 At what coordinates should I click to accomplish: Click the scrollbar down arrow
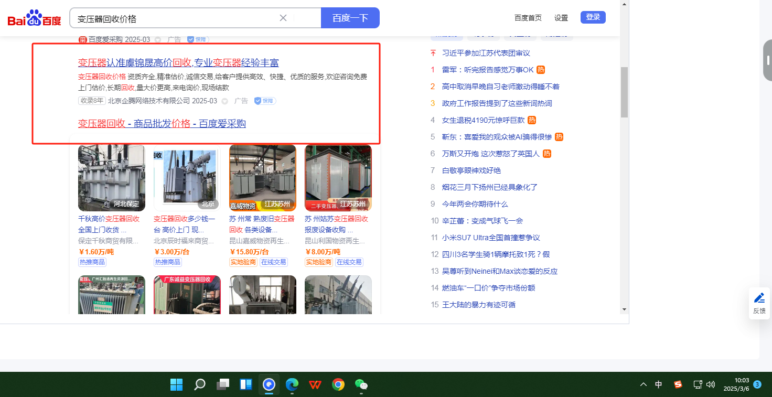click(624, 309)
